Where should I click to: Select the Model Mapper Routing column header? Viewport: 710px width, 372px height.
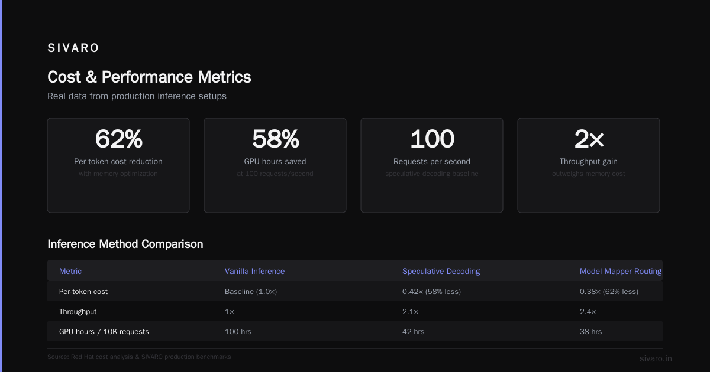[x=621, y=271]
